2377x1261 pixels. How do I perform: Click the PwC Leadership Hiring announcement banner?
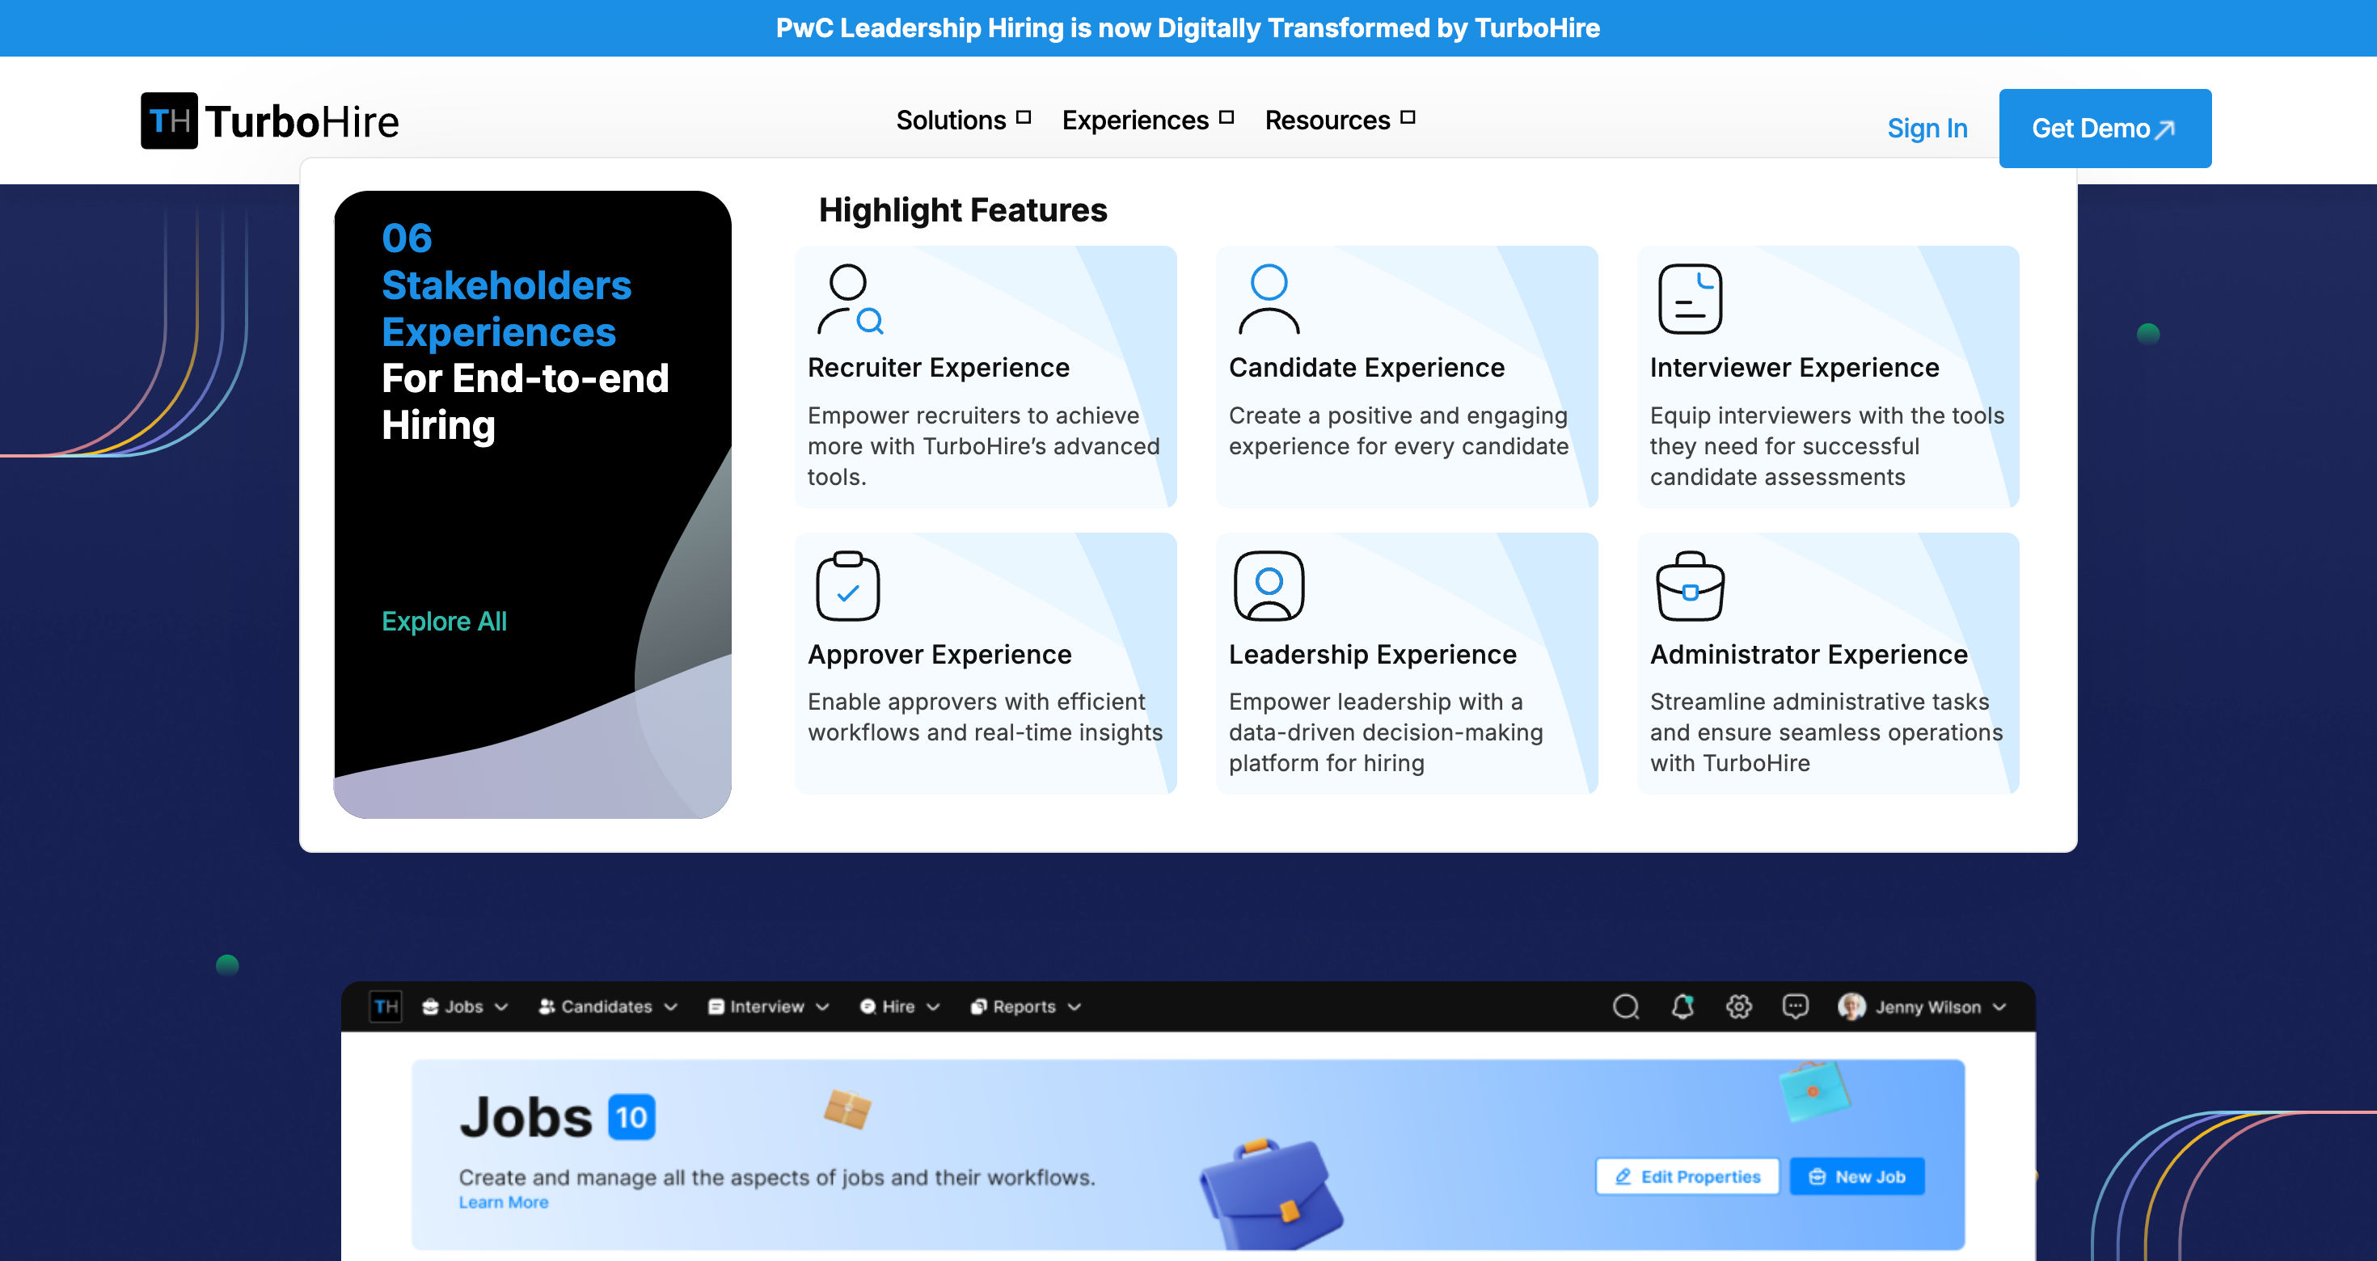point(1188,27)
